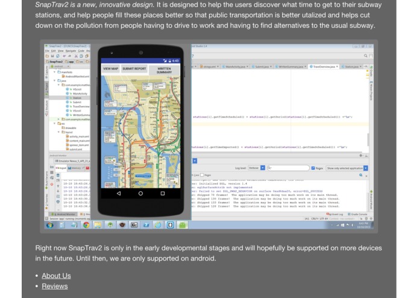Select AndroidManifest.xml in project tree

click(x=75, y=77)
